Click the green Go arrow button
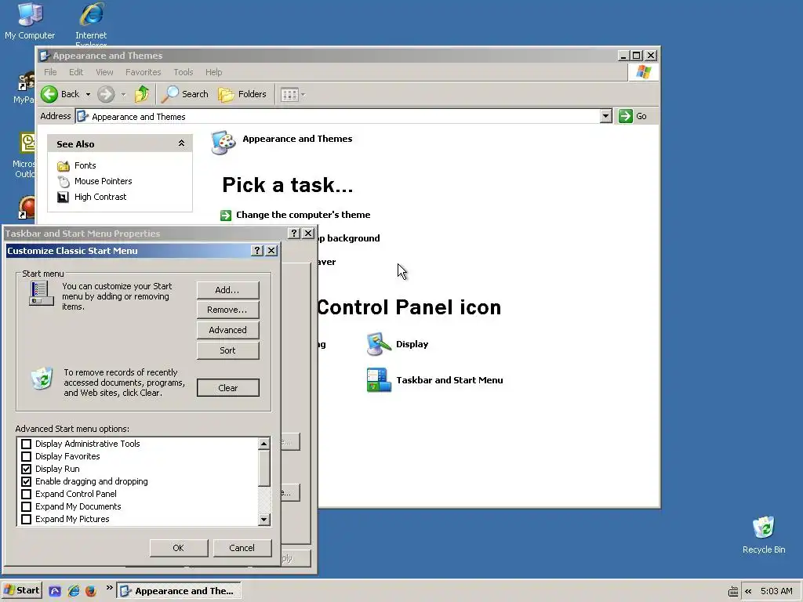 click(x=625, y=116)
